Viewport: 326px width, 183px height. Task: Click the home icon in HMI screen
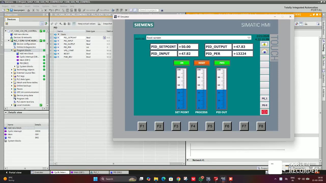264,51
